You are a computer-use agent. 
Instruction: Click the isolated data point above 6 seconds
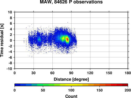point(68,23)
